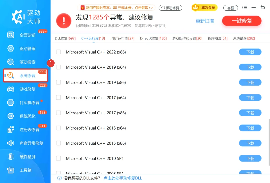Check the box for Visual C++ 2017 (x86)
The image size is (270, 183).
point(58,113)
